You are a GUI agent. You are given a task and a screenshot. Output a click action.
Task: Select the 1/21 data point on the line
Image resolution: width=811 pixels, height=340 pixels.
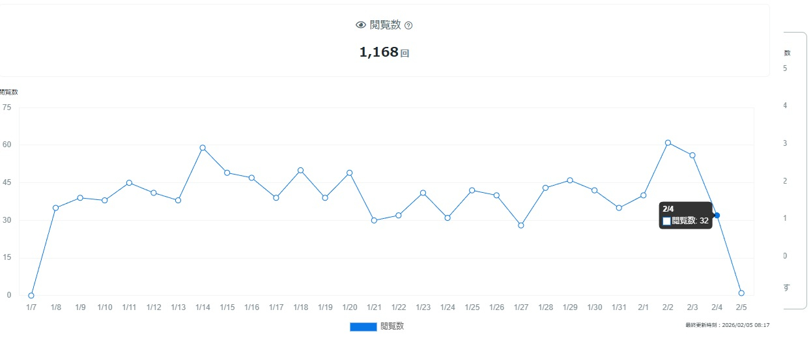tap(374, 220)
